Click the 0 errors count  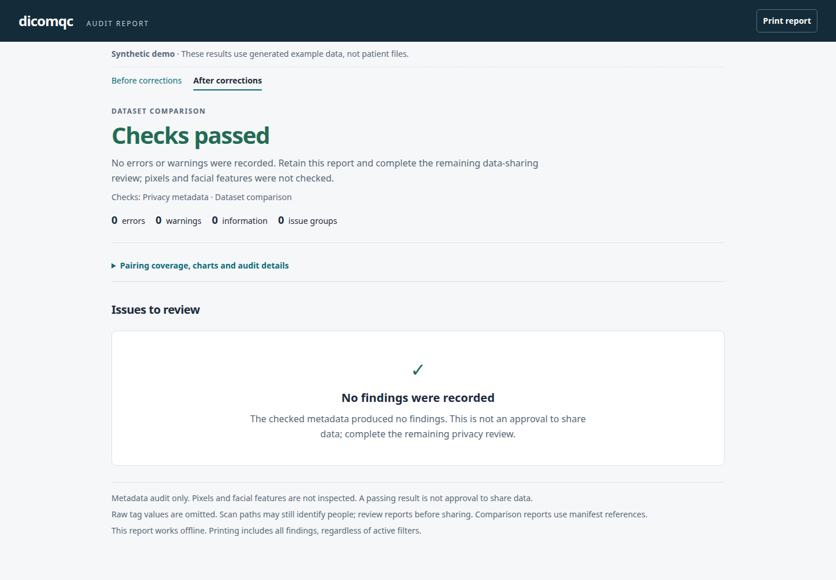[128, 220]
